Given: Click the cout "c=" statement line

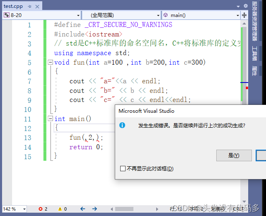Looking at the screenshot, I should 130,100.
